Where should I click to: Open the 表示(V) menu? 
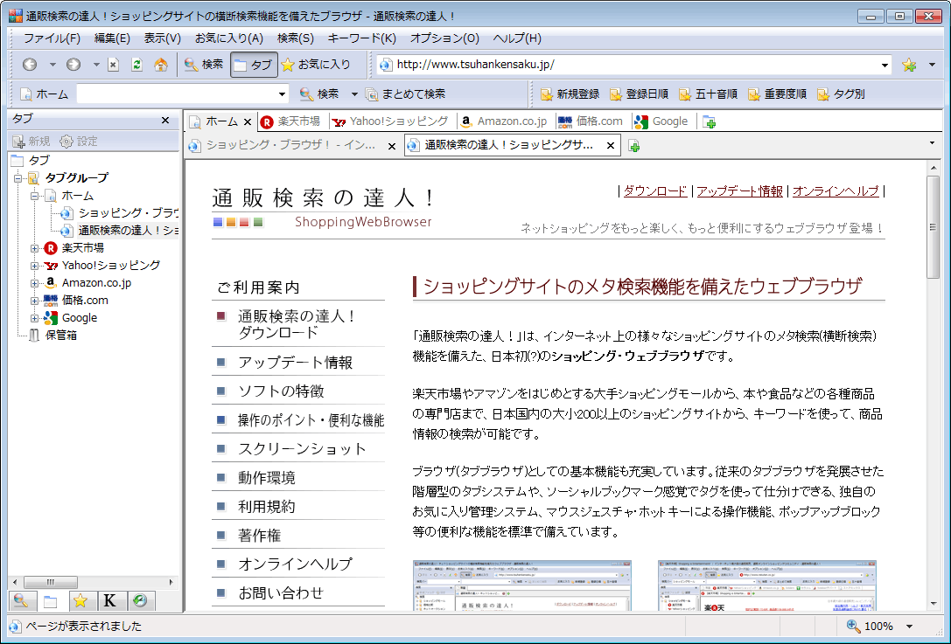163,38
